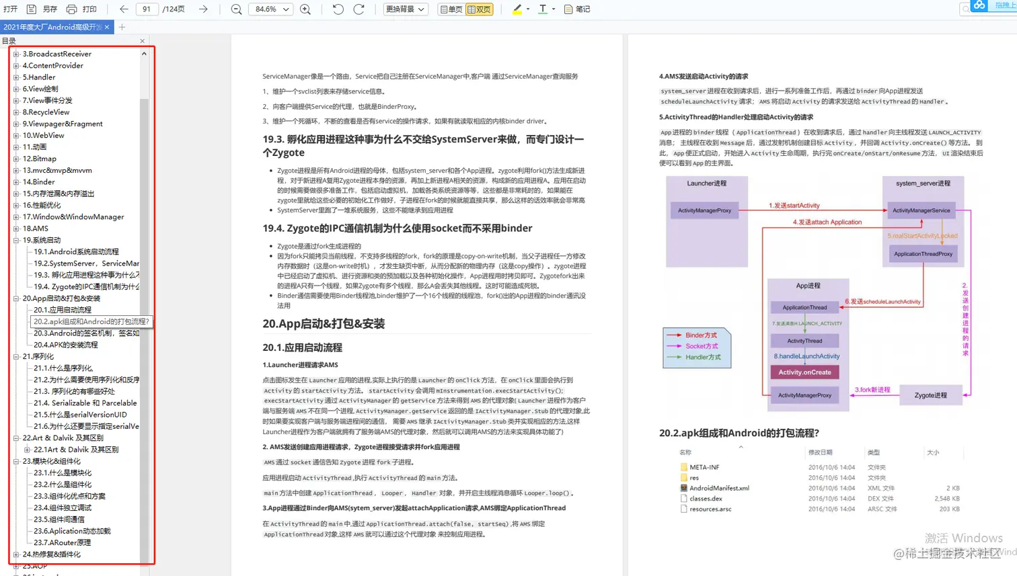
Task: Switch to 双页 double-page view
Action: 479,9
